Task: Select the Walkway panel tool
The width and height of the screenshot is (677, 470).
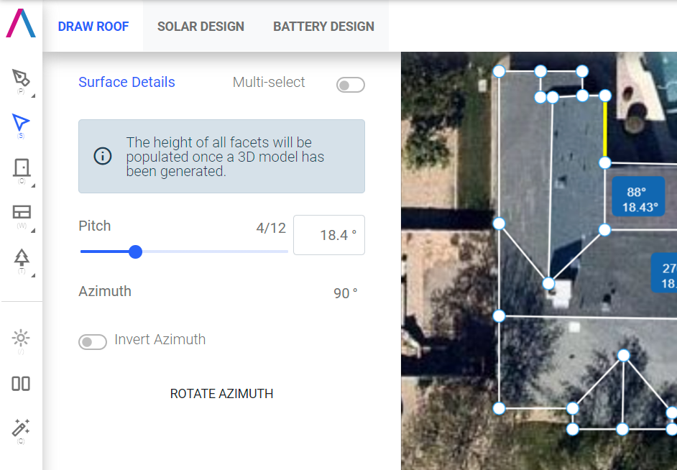Action: 21,212
